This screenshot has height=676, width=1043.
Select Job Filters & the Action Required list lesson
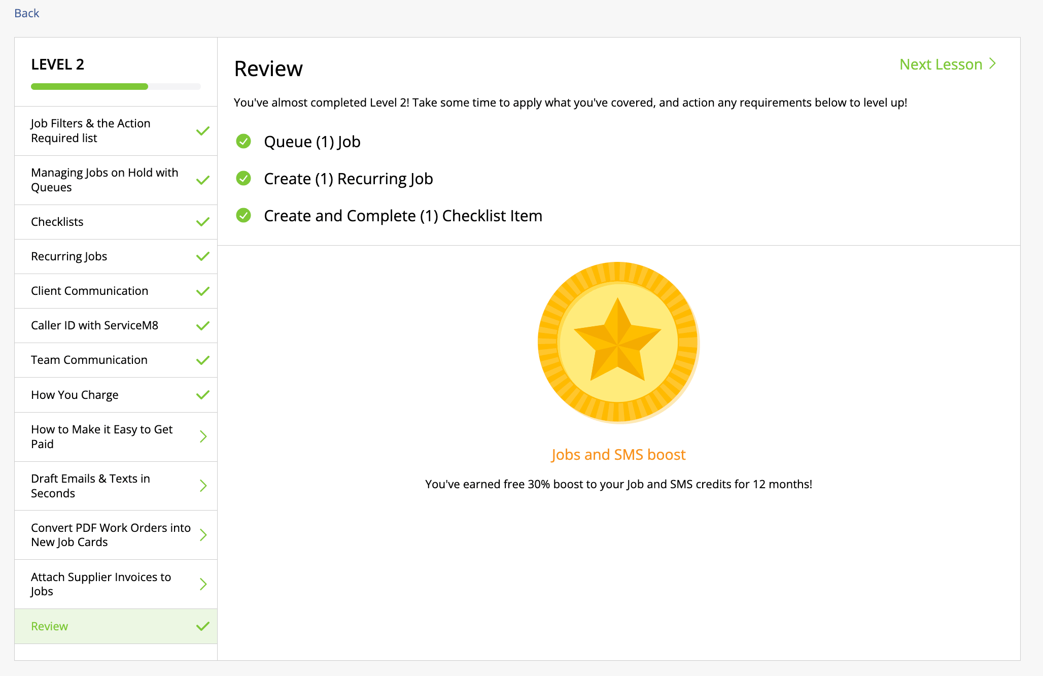tap(91, 130)
